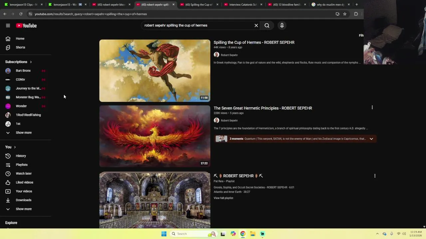Reload the page
This screenshot has width=426, height=239.
click(x=21, y=14)
